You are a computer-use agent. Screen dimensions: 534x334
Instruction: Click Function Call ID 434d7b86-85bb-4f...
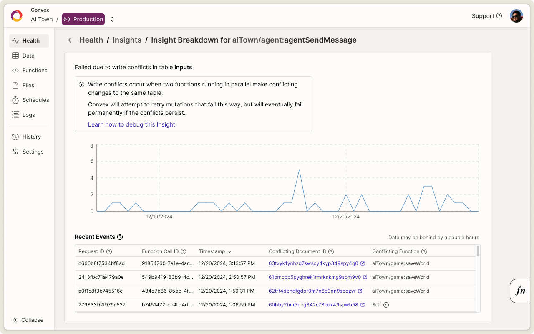(167, 291)
